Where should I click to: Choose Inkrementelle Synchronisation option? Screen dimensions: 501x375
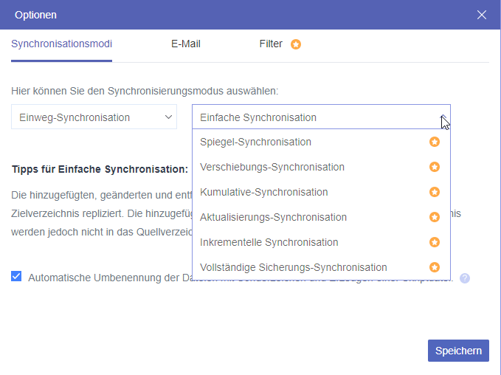[x=269, y=242]
